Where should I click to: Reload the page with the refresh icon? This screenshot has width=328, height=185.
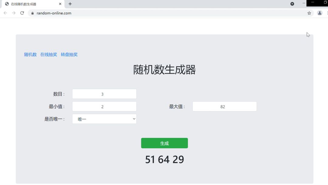[22, 13]
